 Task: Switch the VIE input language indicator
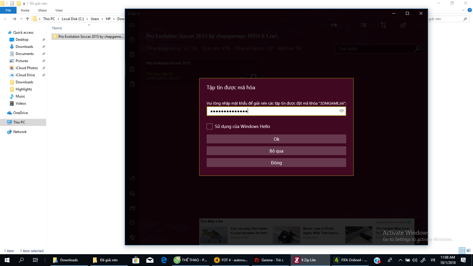point(433,260)
